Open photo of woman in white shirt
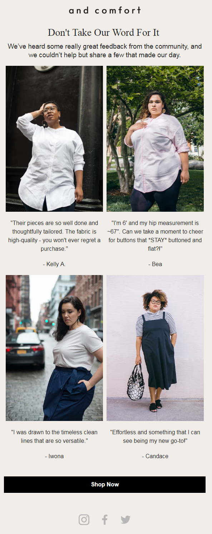Image resolution: width=212 pixels, height=534 pixels. point(54,139)
